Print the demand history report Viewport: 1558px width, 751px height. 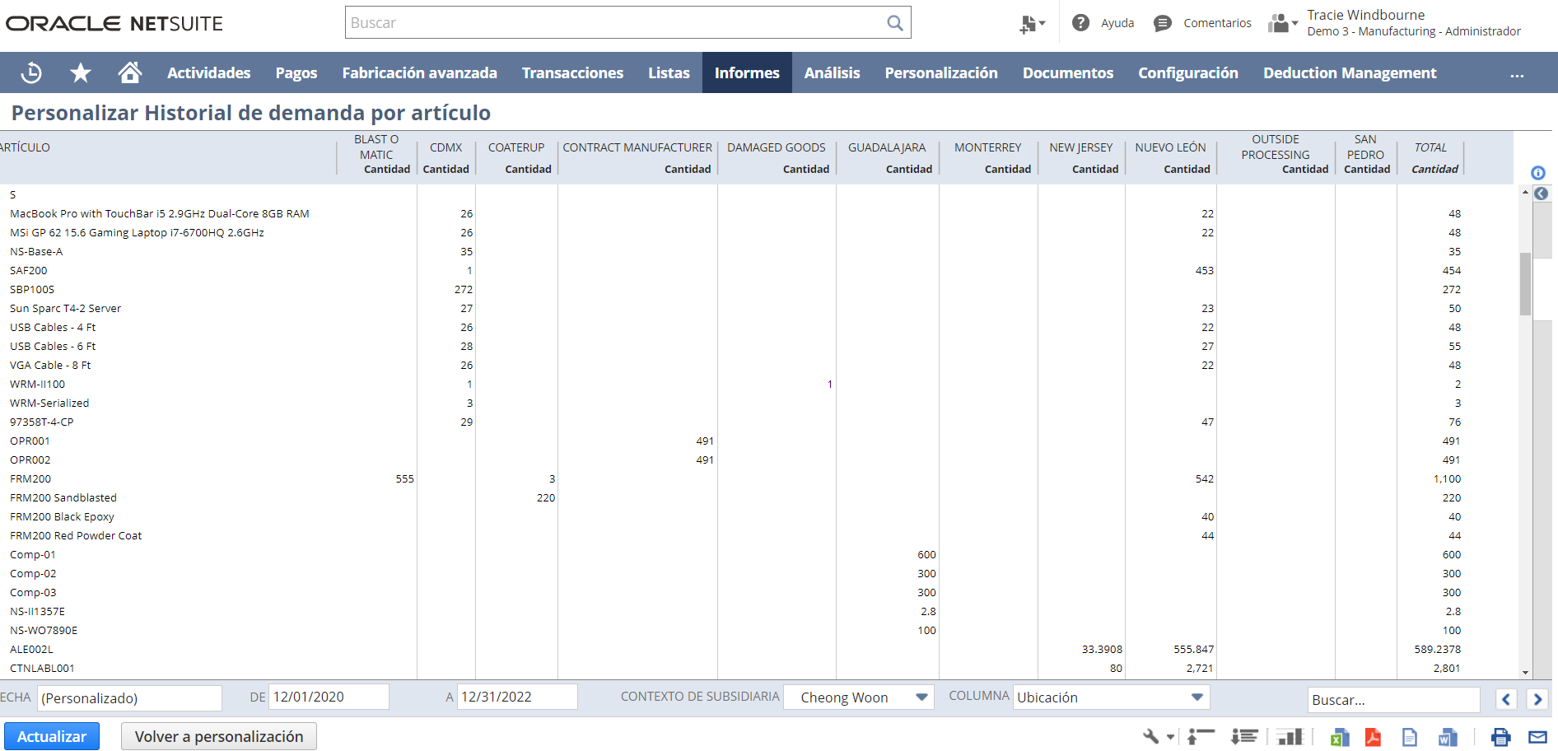coord(1500,737)
